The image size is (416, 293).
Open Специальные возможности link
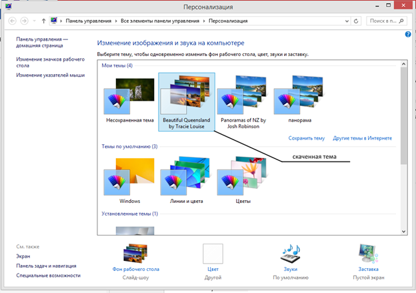coord(48,276)
